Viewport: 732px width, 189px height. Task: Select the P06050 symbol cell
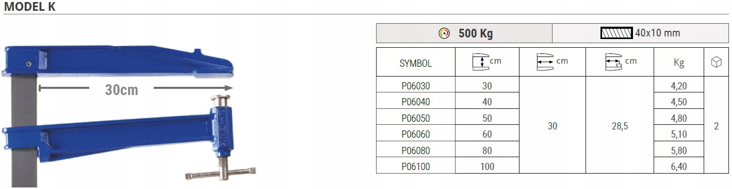(415, 118)
